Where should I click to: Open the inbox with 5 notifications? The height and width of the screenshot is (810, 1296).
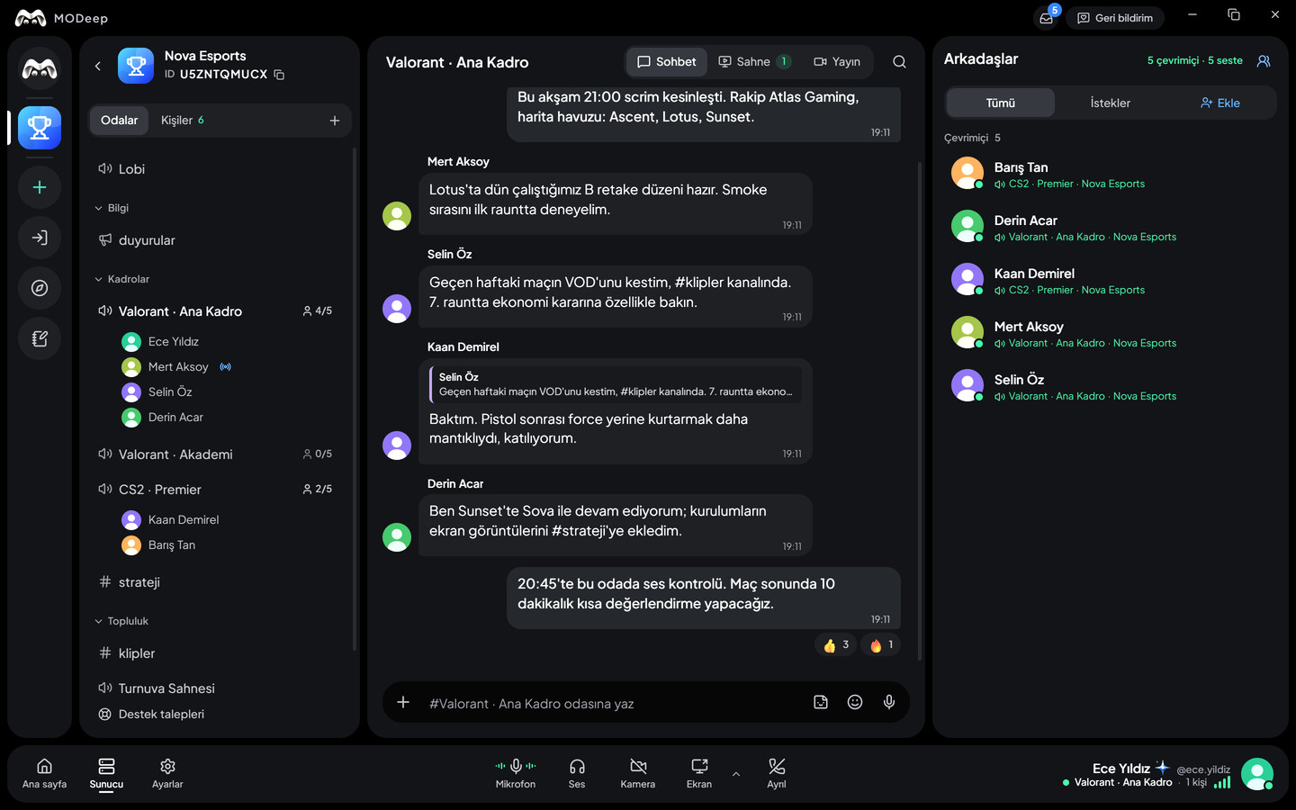tap(1047, 18)
